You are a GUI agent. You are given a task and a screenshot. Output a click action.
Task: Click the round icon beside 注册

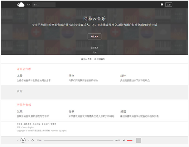tap(162, 4)
